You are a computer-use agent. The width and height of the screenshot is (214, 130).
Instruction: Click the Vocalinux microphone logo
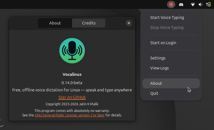72,51
